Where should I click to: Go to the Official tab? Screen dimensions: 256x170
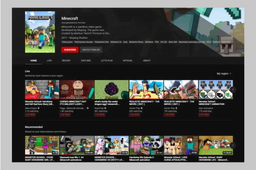127,61
